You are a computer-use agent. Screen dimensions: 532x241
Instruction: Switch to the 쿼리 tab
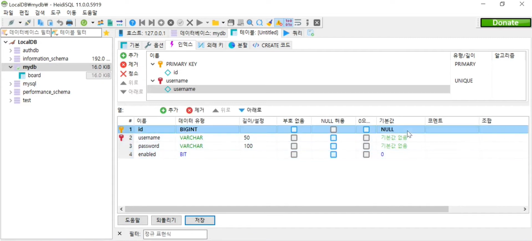tap(293, 33)
